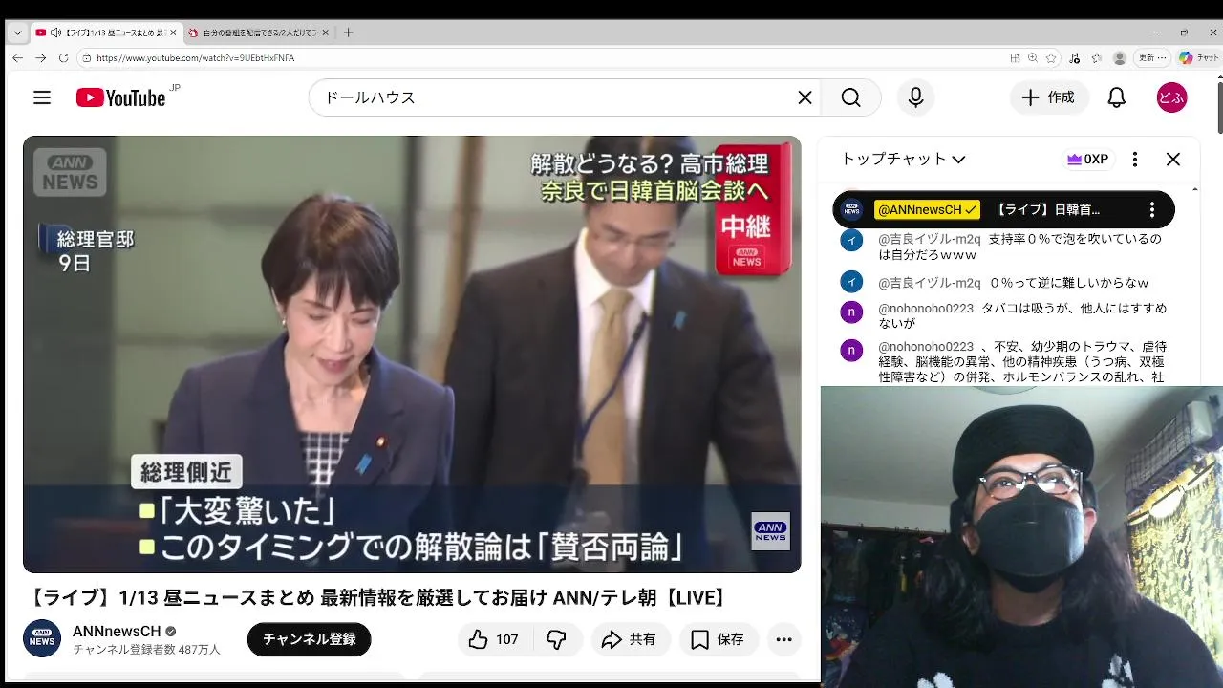Open the account avatar menu
The width and height of the screenshot is (1223, 688).
coord(1171,97)
